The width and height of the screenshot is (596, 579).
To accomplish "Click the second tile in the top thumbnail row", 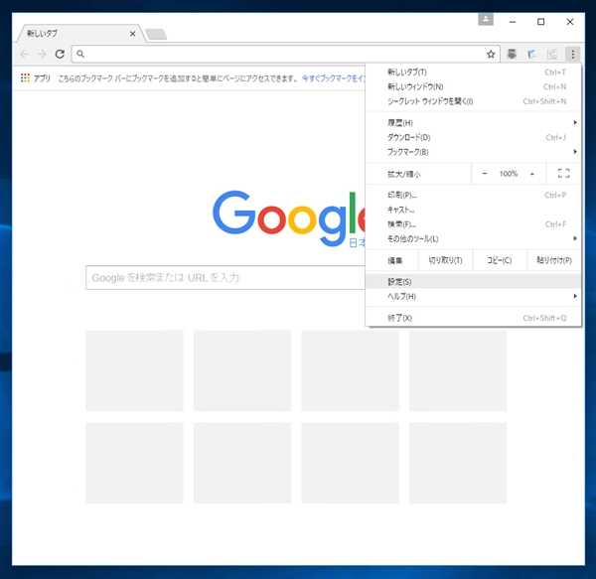I will [x=242, y=370].
